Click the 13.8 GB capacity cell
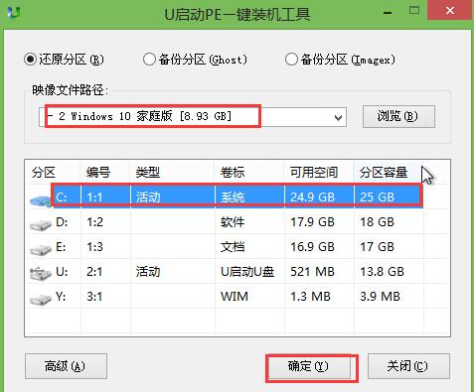The image size is (474, 392). pos(382,272)
